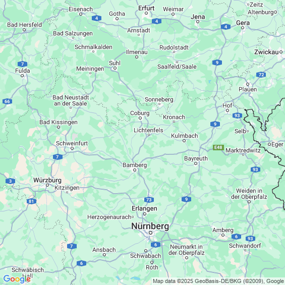285x285 pixels.
Task: Click the Schweinfurt town label
Action: [x=72, y=143]
